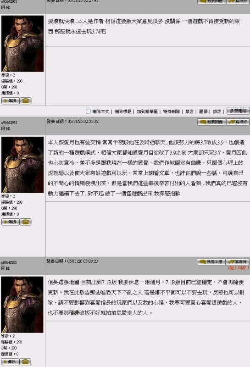The height and width of the screenshot is (367, 250).
Task: Select 加到精華區 in the moderation bar
Action: [x=147, y=111]
